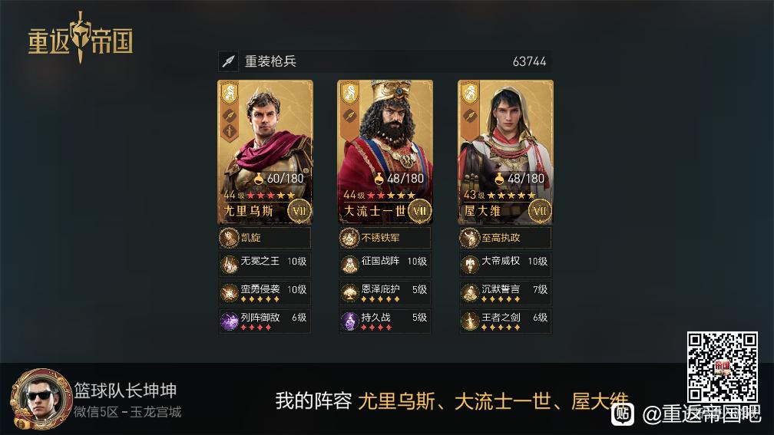Select the 至高执政 skill icon
The image size is (774, 435).
point(469,238)
